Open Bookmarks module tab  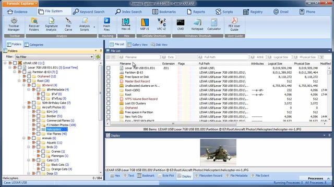[164, 12]
